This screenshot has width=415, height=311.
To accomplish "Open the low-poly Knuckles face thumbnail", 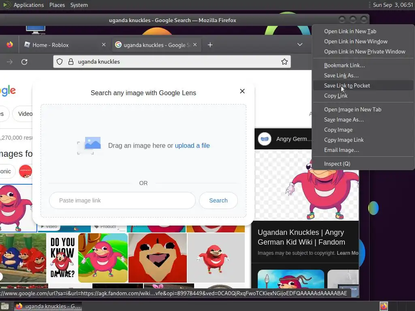I will [158, 258].
